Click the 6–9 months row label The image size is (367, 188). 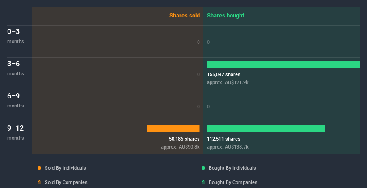16,100
